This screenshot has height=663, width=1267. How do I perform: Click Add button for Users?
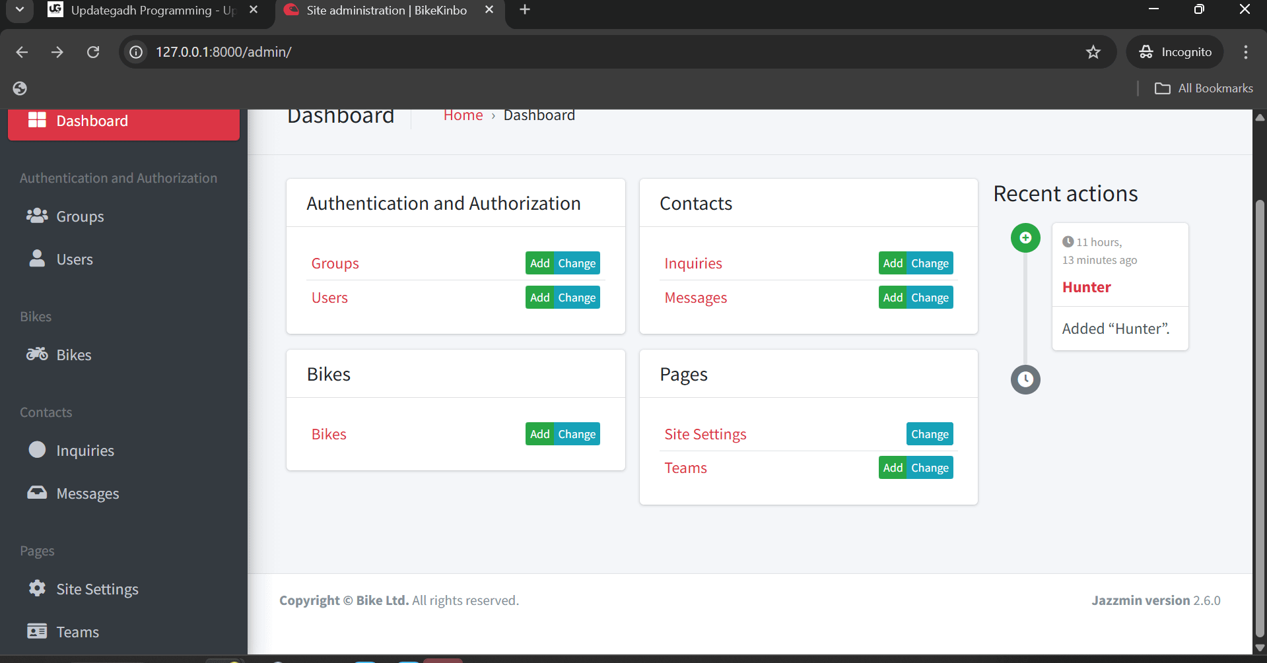click(540, 297)
